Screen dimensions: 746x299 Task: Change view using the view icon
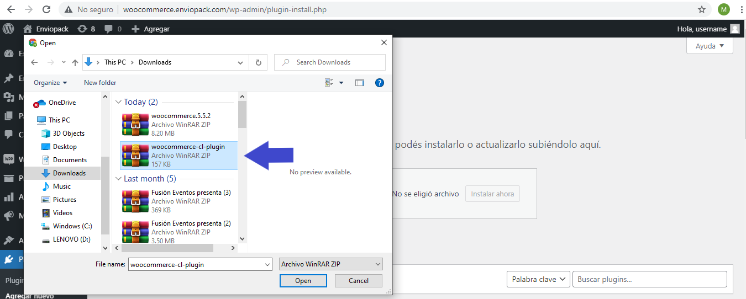pyautogui.click(x=329, y=83)
